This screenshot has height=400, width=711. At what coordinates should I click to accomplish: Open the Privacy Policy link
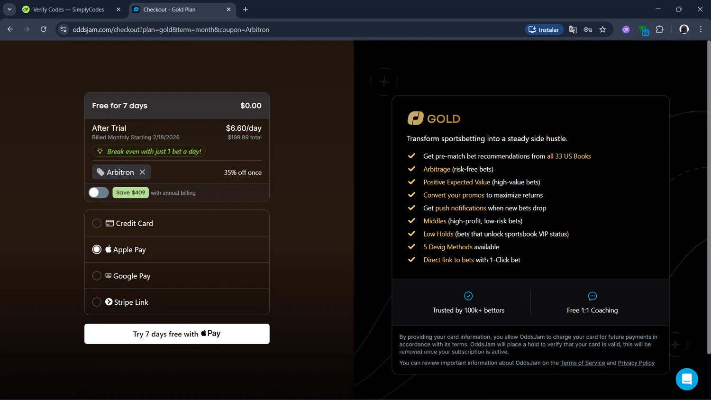click(636, 363)
